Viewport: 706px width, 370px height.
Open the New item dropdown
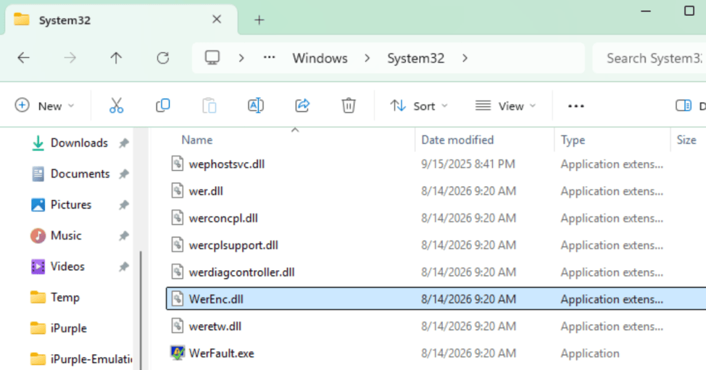[44, 106]
